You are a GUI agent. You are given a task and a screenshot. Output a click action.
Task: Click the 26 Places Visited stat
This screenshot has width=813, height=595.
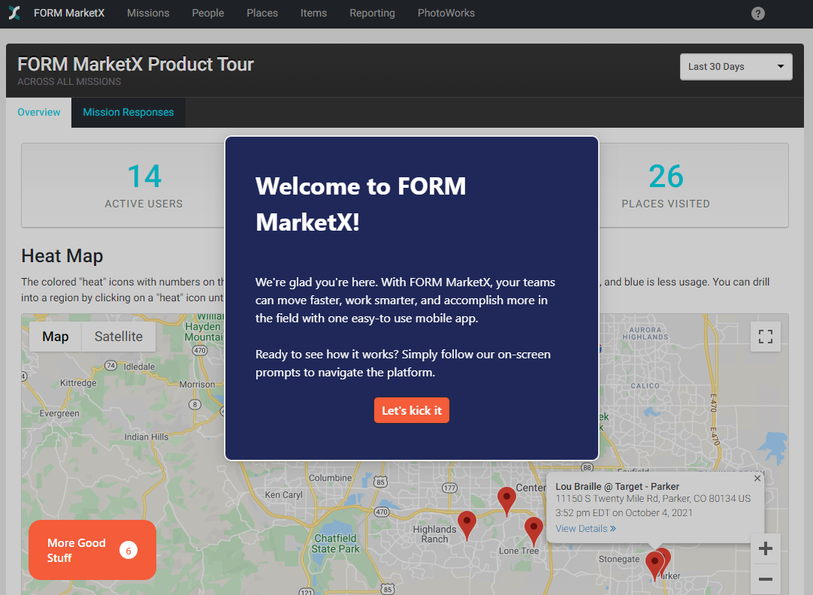click(x=666, y=186)
